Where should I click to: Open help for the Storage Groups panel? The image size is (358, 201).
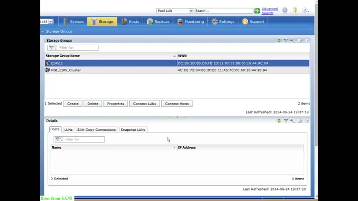pos(307,41)
